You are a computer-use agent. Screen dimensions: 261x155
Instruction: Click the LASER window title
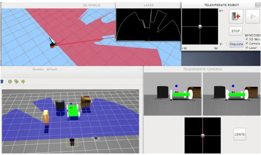[149, 5]
